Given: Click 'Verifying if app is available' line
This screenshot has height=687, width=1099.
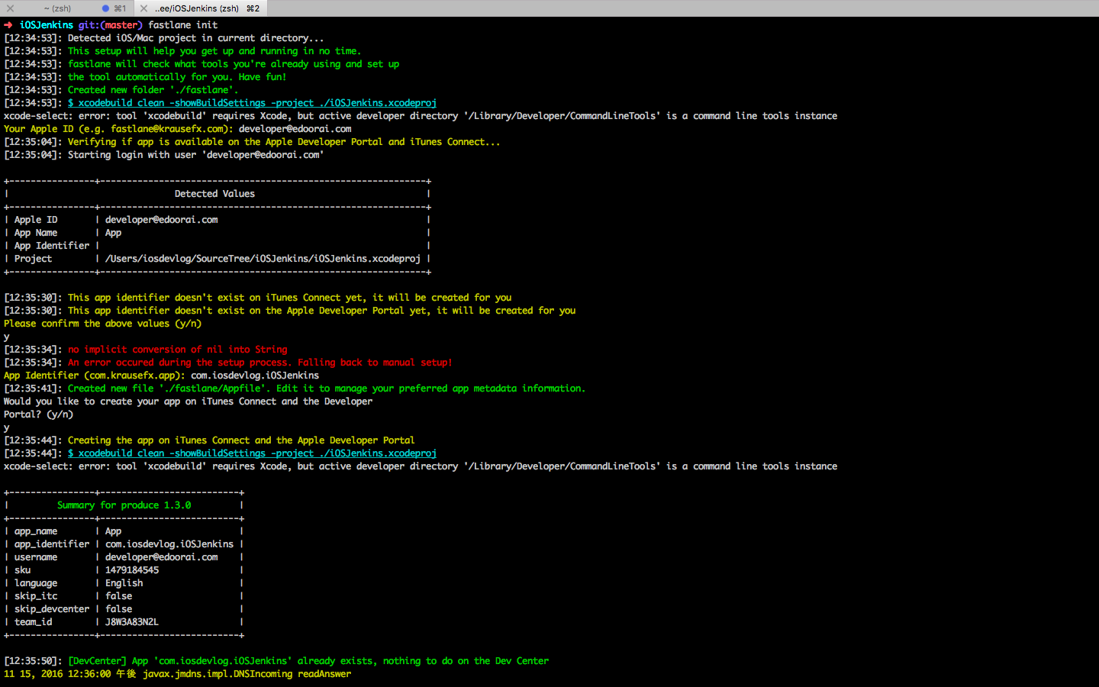Looking at the screenshot, I should point(284,142).
